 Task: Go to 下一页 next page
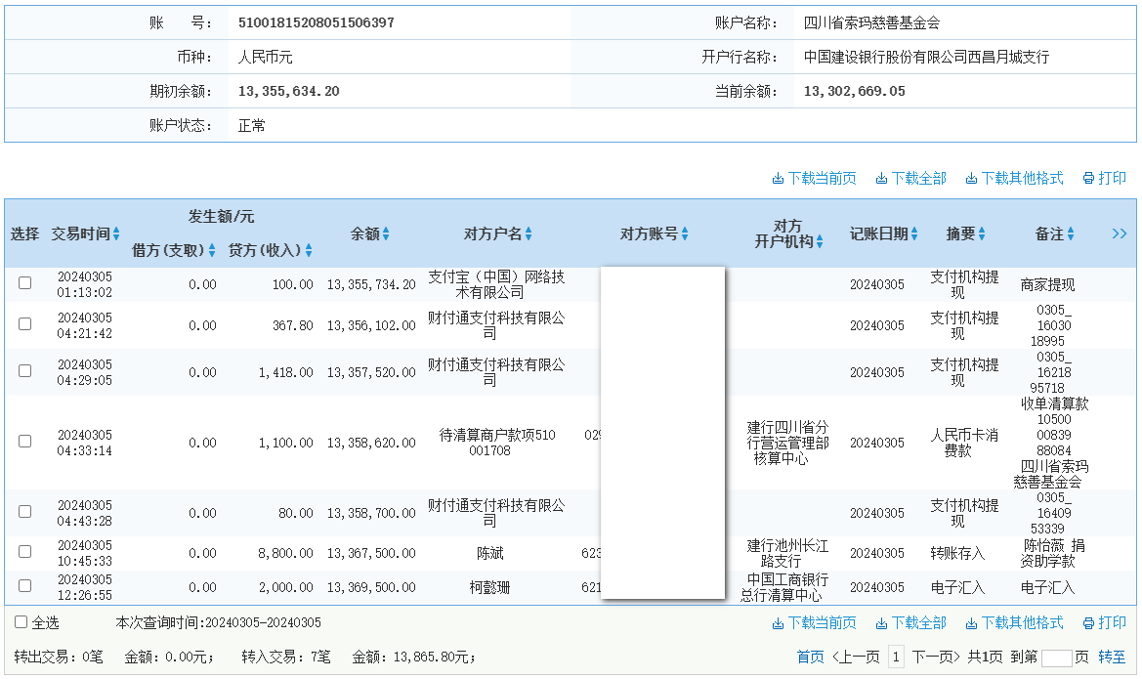pyautogui.click(x=936, y=658)
